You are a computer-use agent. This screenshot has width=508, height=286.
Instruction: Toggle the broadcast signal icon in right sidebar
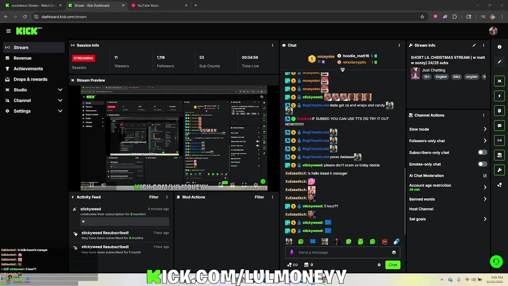tap(499, 140)
